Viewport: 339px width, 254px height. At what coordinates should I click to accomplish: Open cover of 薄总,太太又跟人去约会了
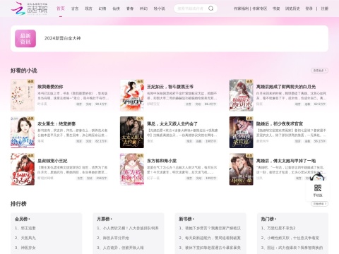point(132,132)
